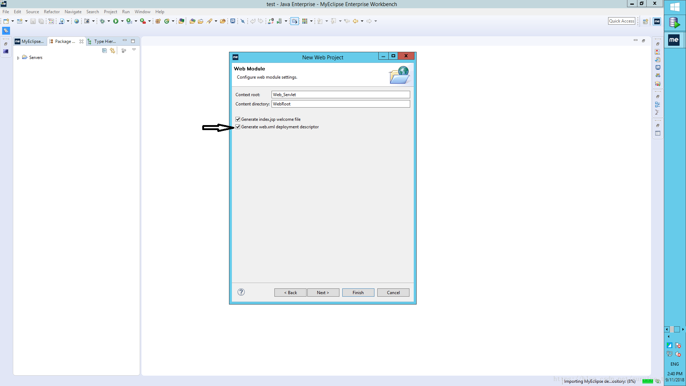Viewport: 686px width, 386px height.
Task: Click the Context root text field
Action: pyautogui.click(x=340, y=95)
